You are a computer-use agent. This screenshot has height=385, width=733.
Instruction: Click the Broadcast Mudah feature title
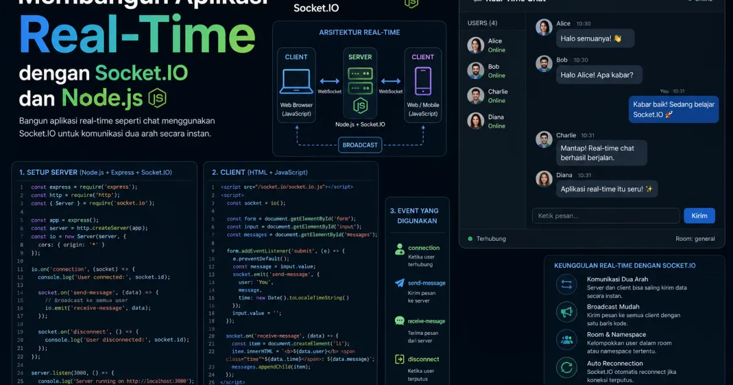613,307
